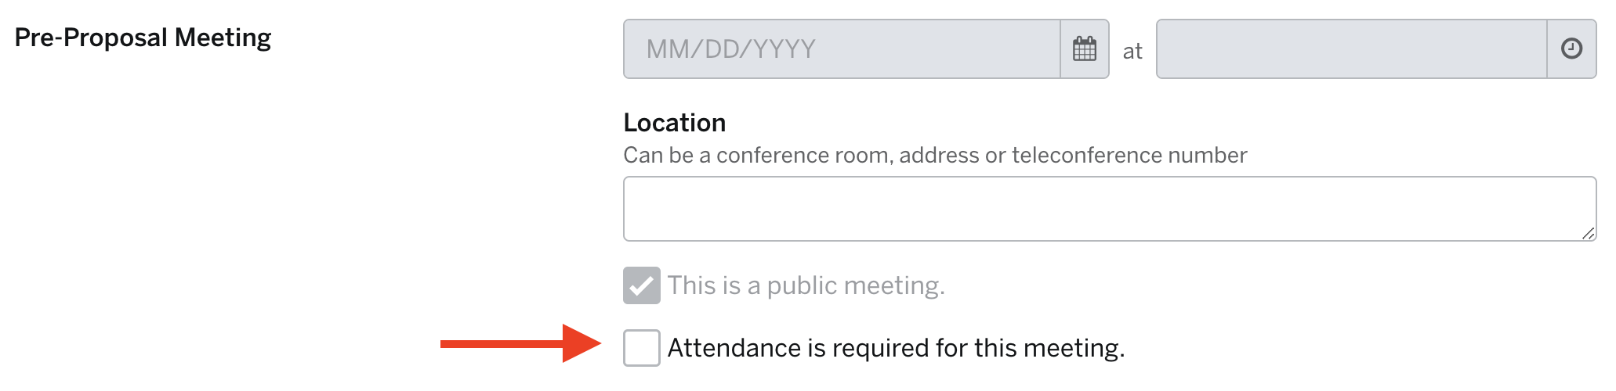Click the resize handle of Location textarea

click(1588, 233)
